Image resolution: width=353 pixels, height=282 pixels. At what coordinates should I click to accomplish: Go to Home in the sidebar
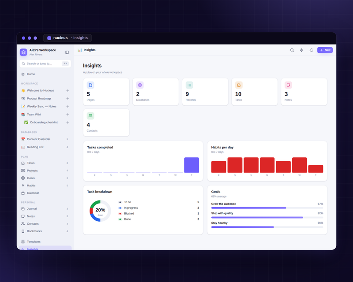(x=45, y=74)
